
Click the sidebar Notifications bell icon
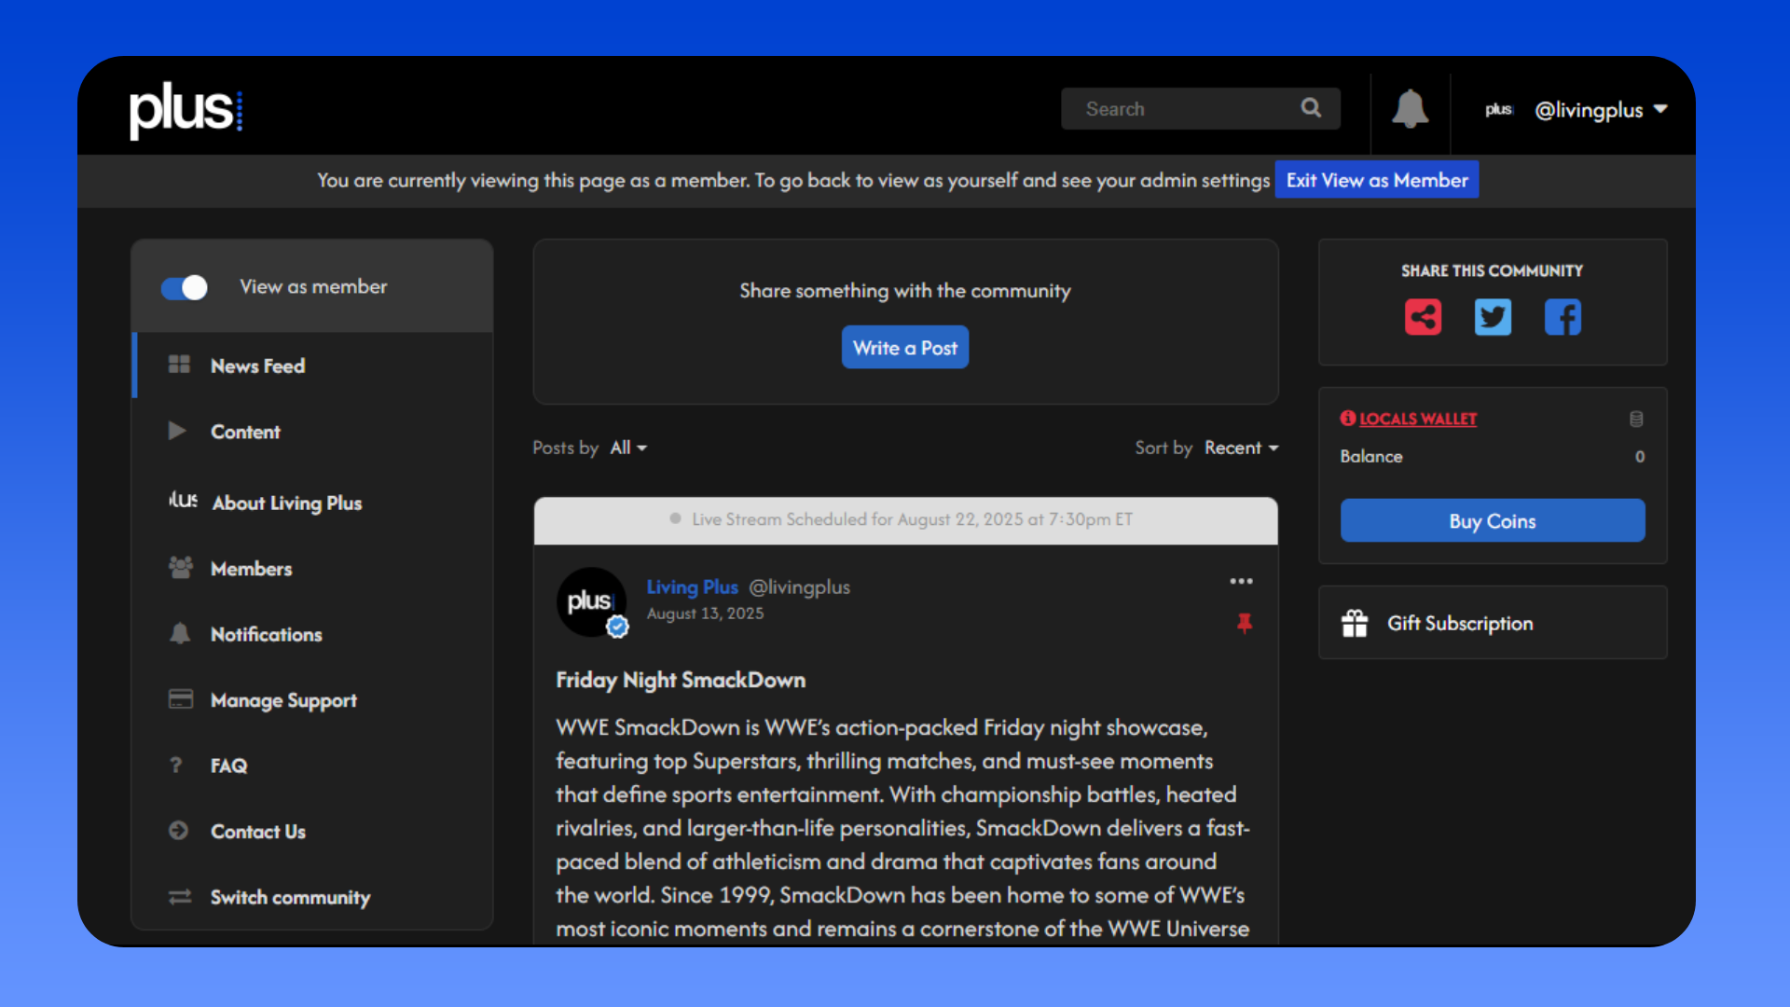pos(180,633)
